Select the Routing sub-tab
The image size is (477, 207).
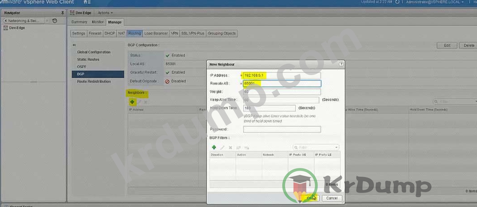pyautogui.click(x=134, y=33)
